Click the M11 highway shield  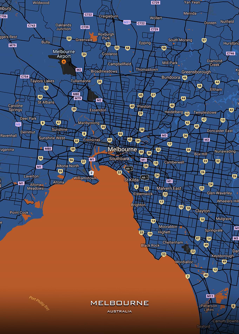(210, 296)
